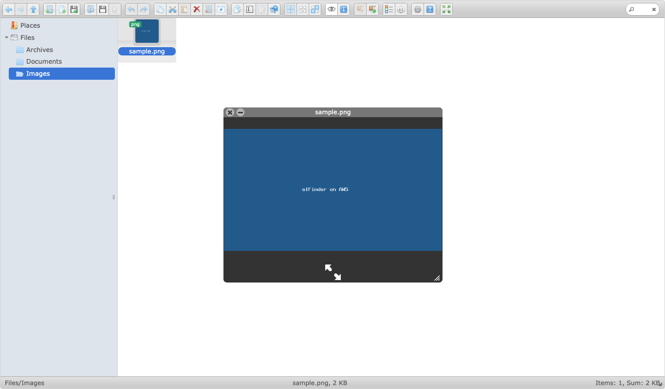Screen dimensions: 665x389
Task: Create a new folder via toolbar icon
Action: coord(49,9)
